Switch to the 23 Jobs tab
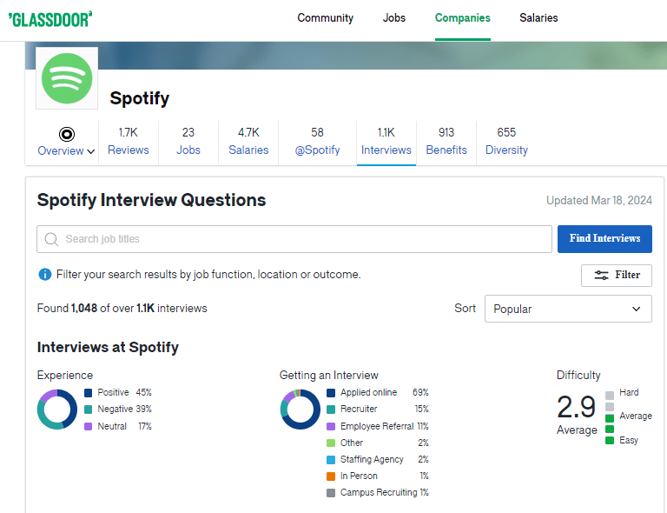This screenshot has height=513, width=667. point(188,142)
